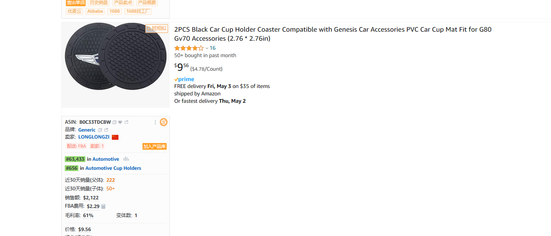
Task: Follow the Automotive Cup Holders category link
Action: (x=113, y=168)
